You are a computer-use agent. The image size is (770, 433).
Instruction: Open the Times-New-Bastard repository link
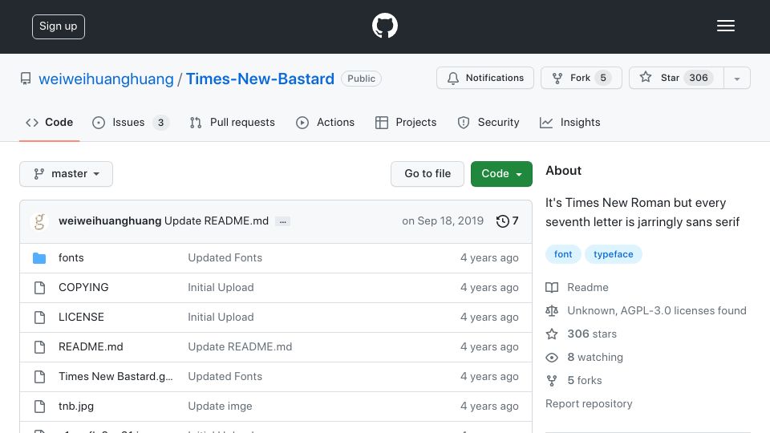point(260,79)
